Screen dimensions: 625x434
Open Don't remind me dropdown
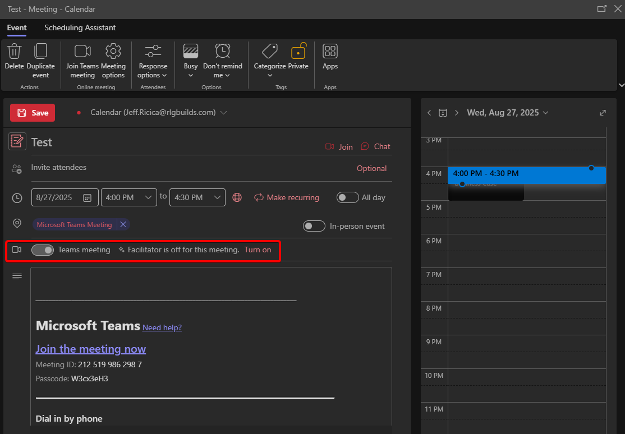[x=222, y=61]
